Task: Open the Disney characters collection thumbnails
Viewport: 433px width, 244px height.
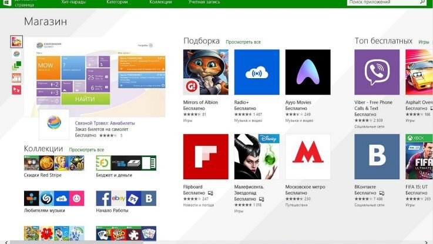Action: click(x=54, y=233)
